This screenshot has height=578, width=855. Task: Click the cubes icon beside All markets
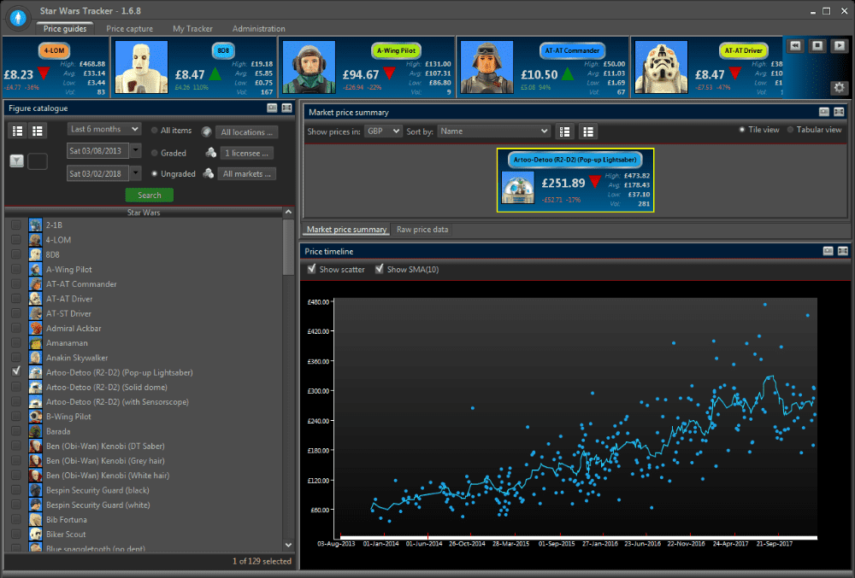[x=209, y=173]
